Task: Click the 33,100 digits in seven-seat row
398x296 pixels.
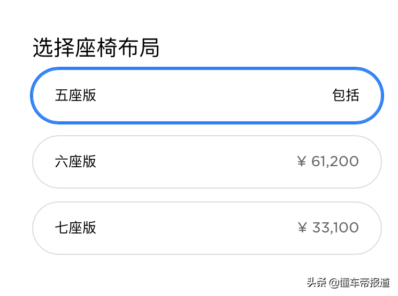Action: point(335,228)
